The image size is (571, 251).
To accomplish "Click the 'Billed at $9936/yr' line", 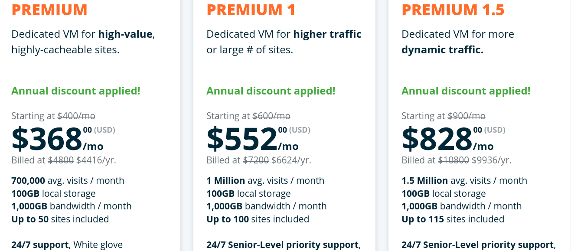I will coord(457,160).
